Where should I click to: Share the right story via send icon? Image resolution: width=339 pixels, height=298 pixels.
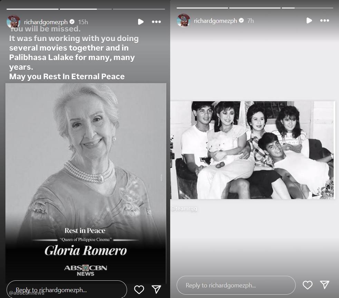(325, 285)
